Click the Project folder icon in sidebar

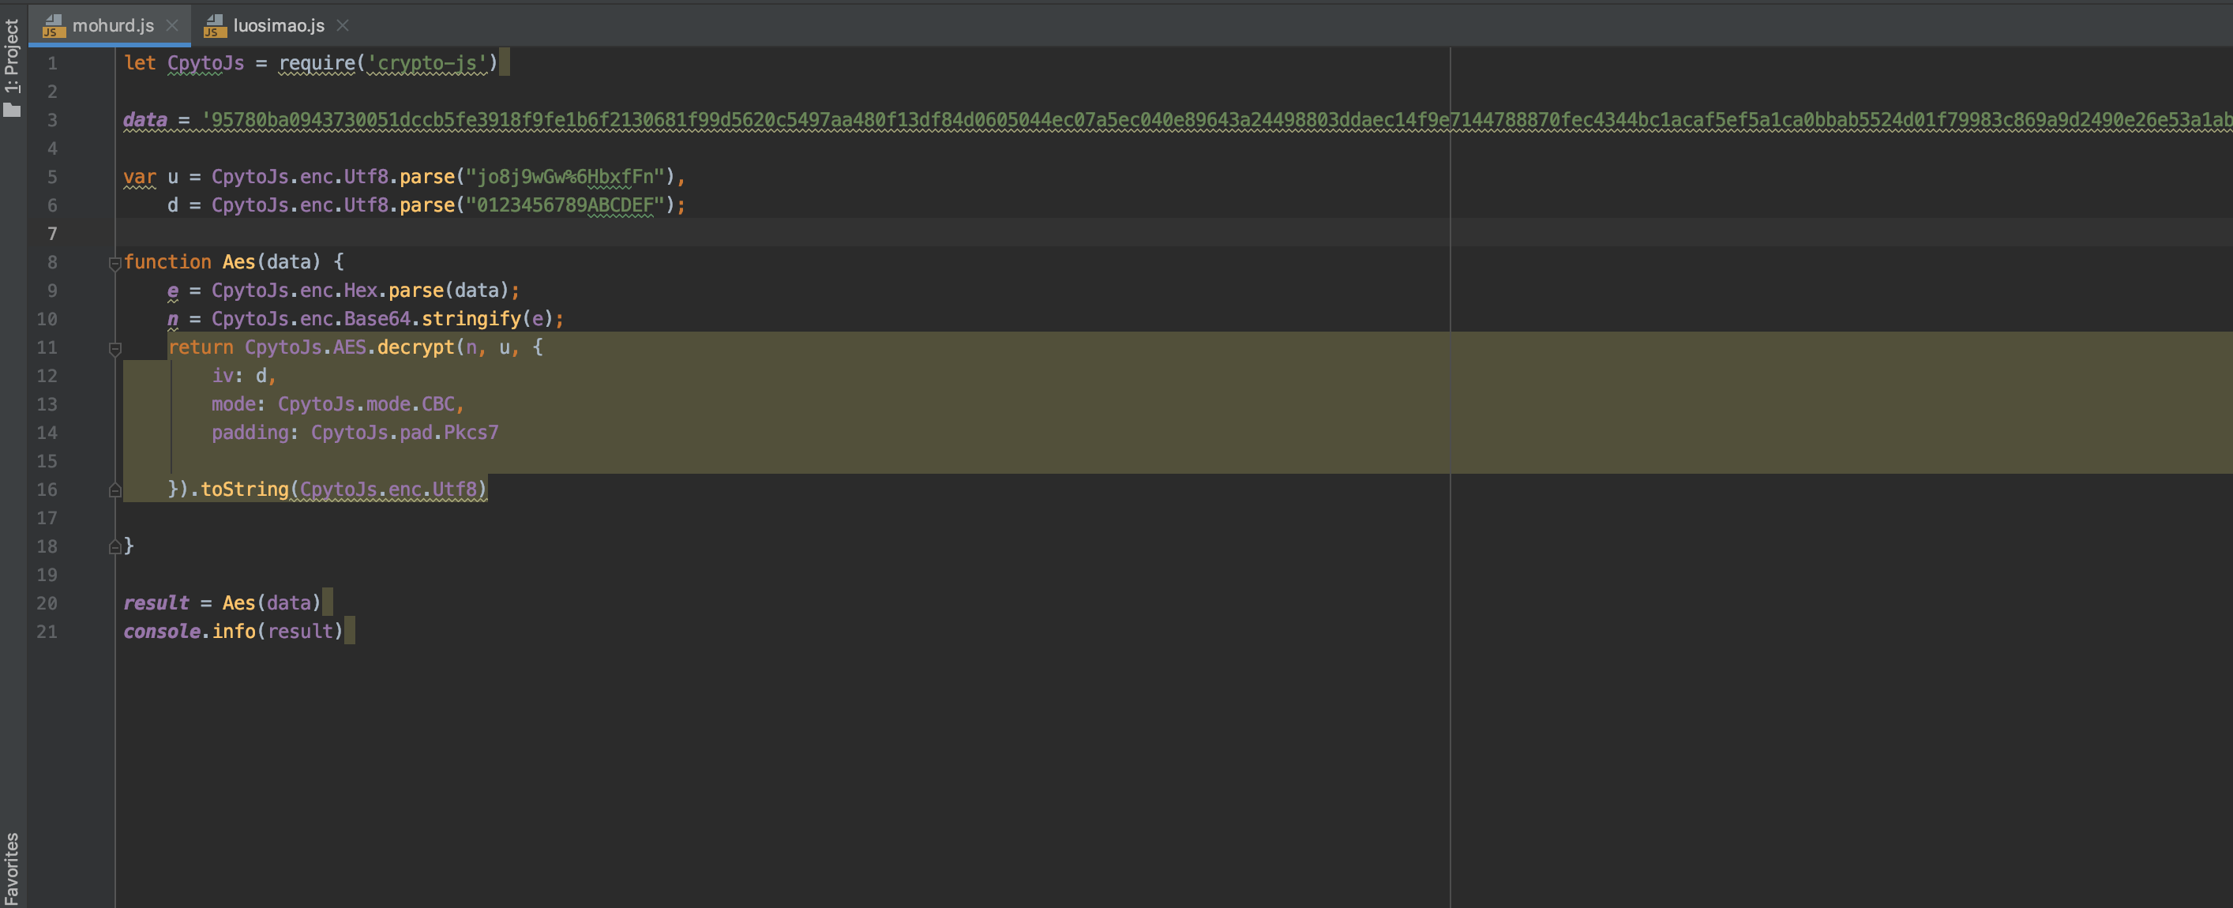12,109
